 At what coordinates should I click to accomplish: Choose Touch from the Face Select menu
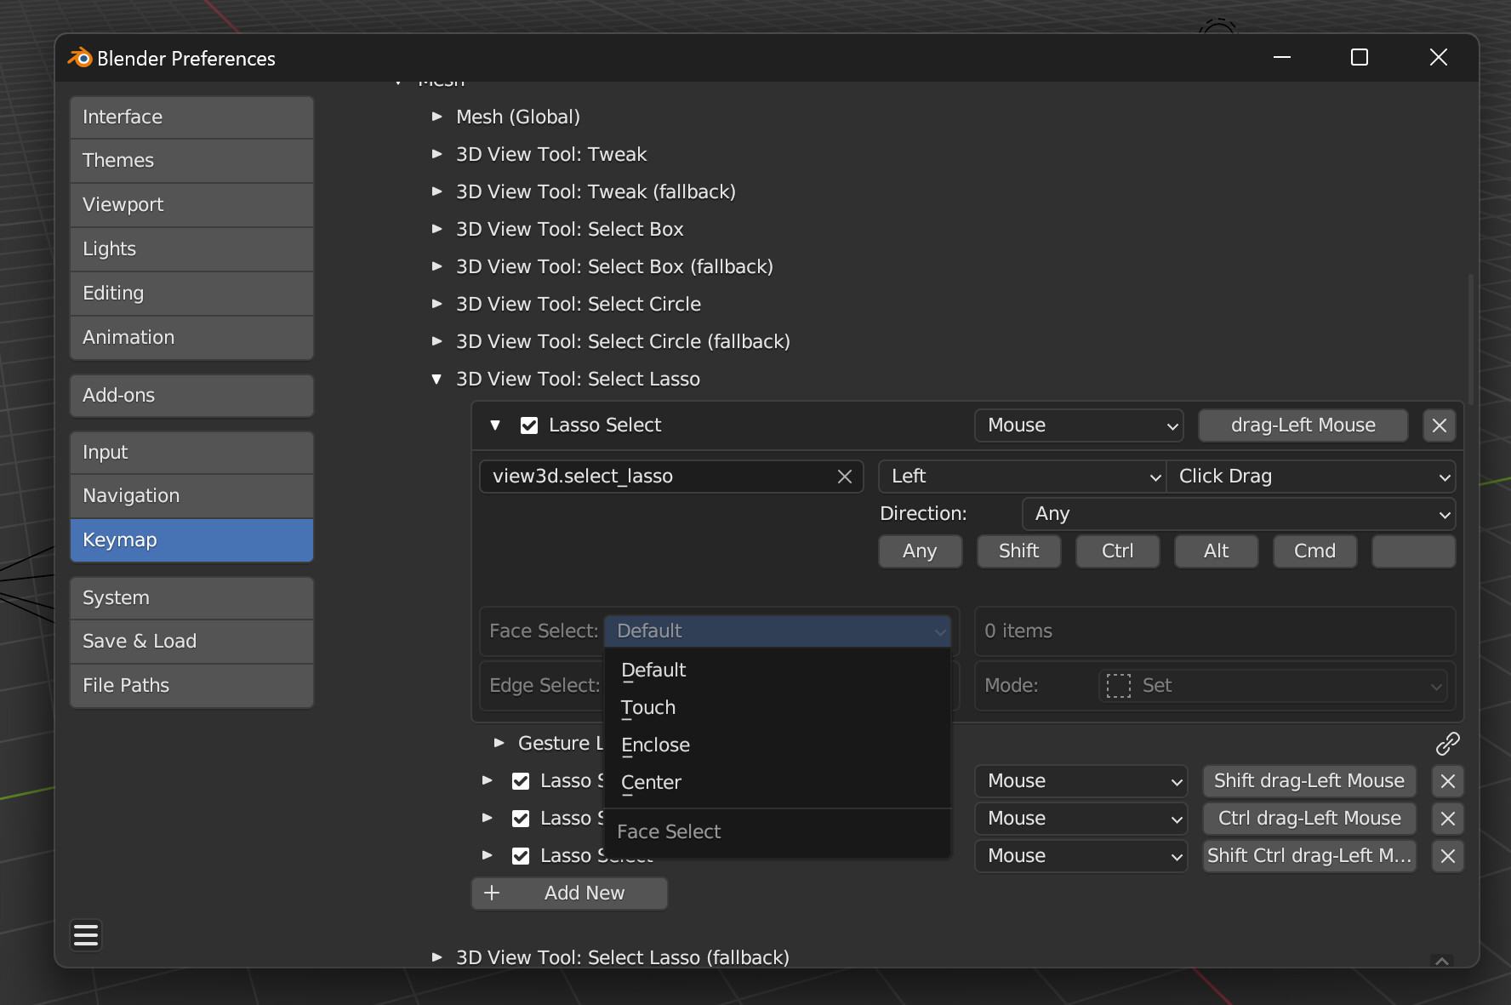tap(777, 708)
